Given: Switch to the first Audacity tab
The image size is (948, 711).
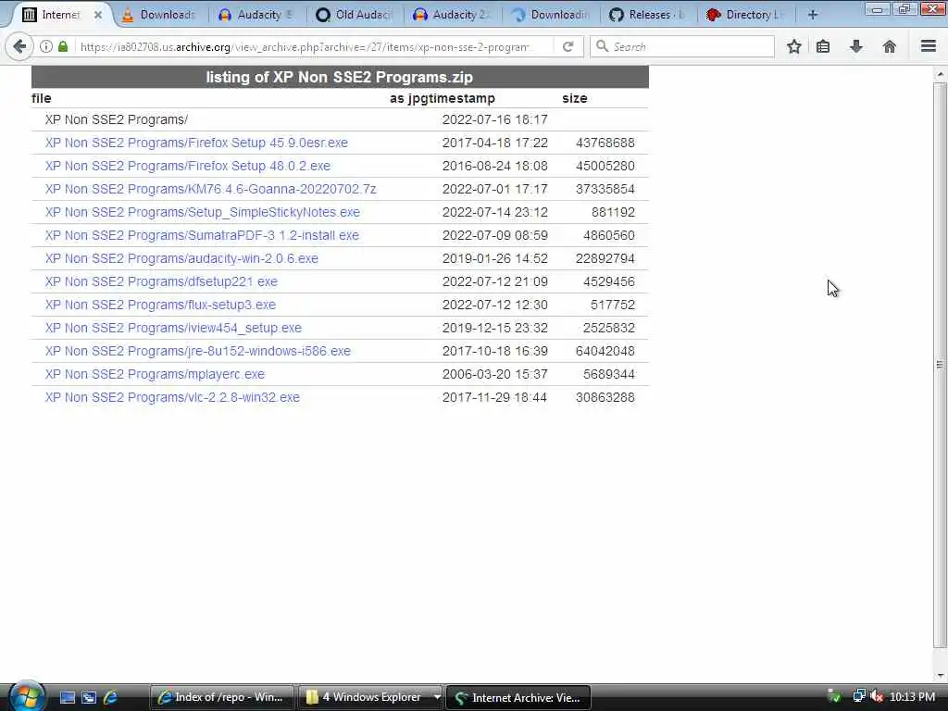Looking at the screenshot, I should point(257,15).
